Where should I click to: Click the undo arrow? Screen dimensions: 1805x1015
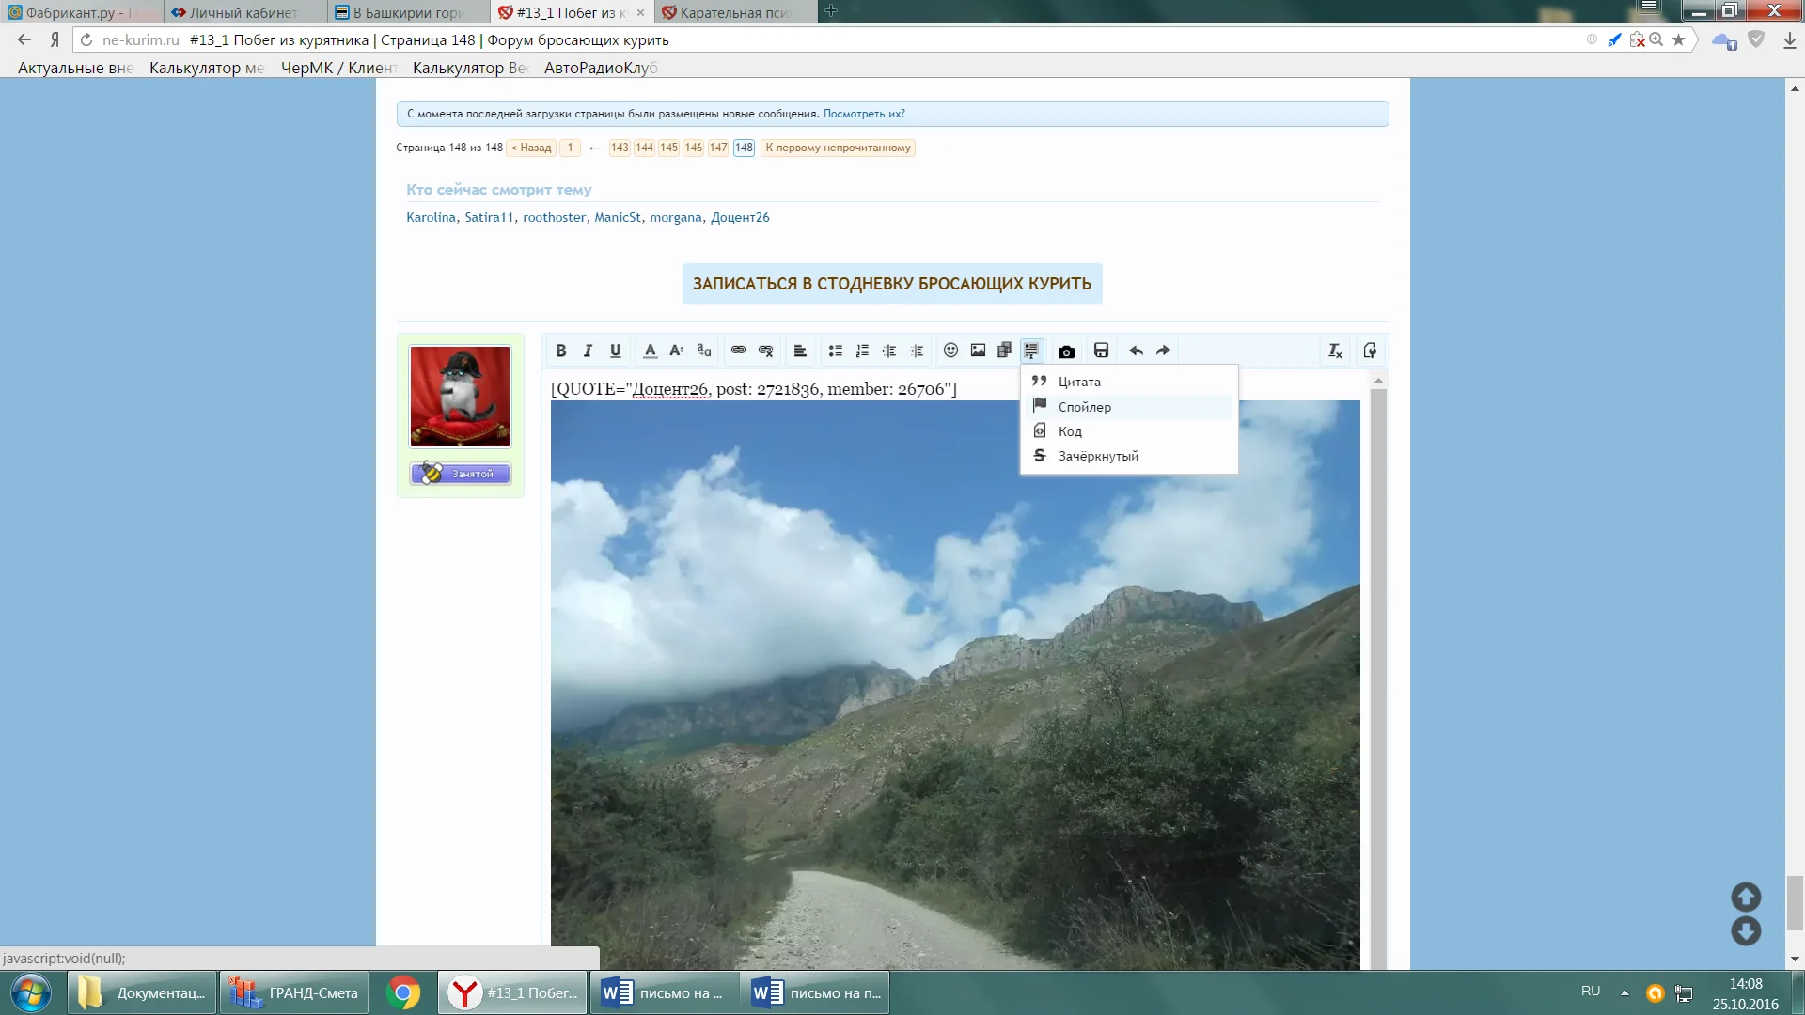[x=1136, y=351]
